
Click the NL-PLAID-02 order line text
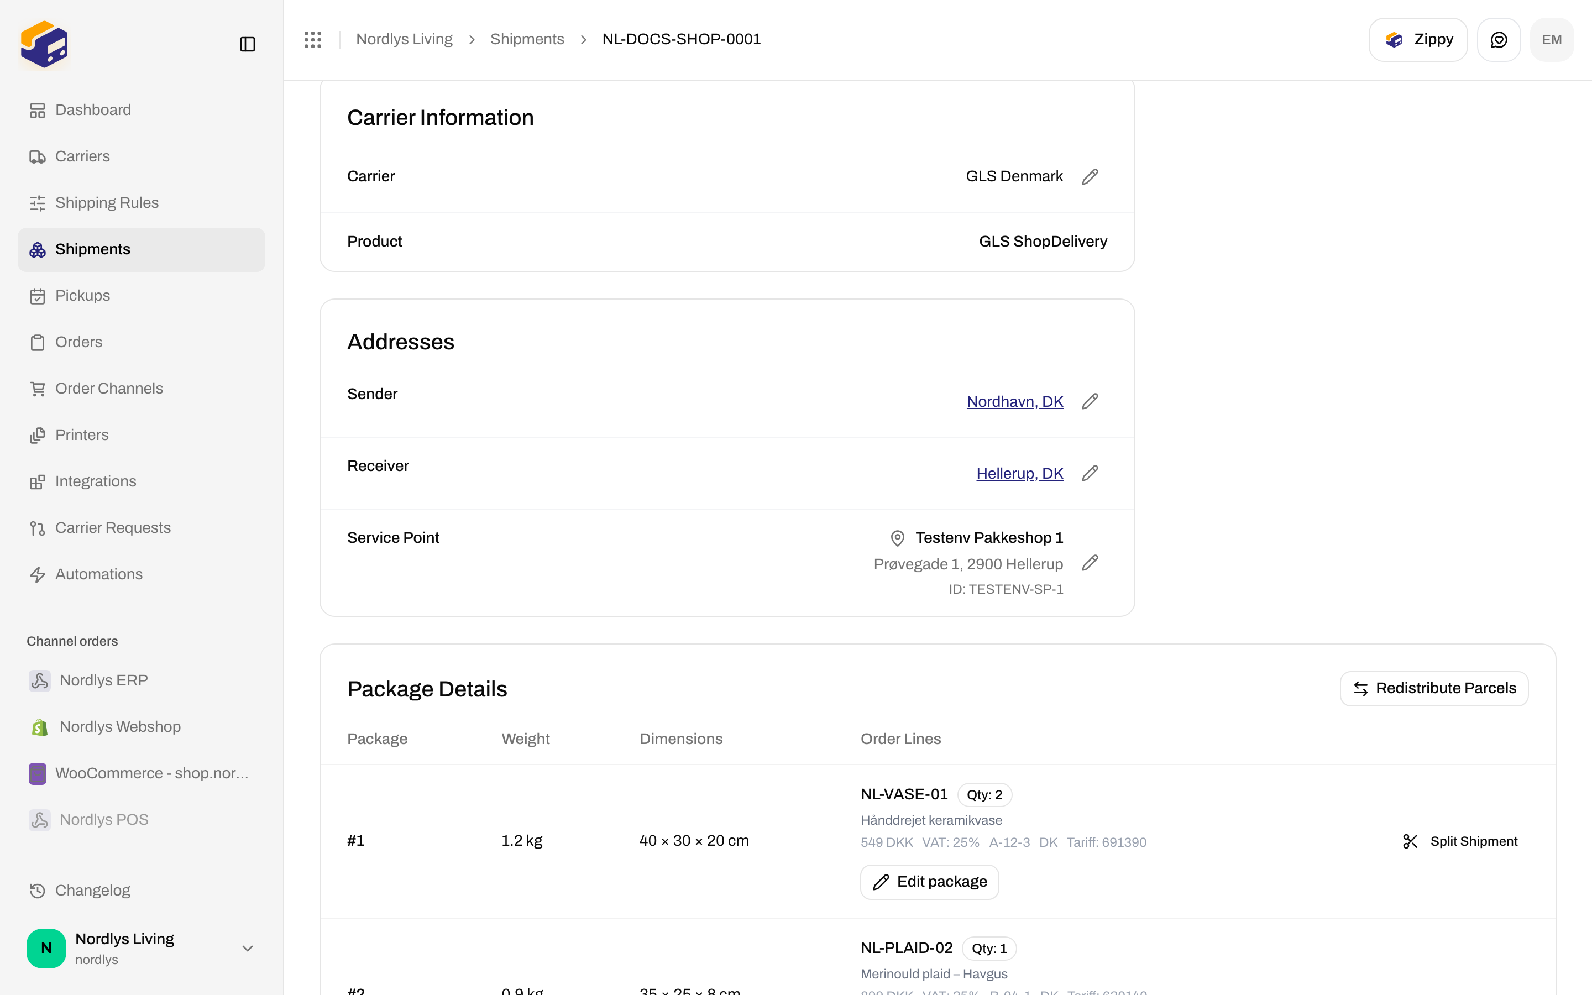[x=907, y=947]
